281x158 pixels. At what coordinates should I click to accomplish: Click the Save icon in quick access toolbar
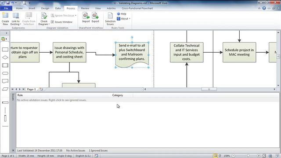(8, 3)
